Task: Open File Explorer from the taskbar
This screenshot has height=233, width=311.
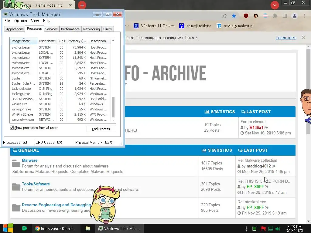Action: coord(88,228)
